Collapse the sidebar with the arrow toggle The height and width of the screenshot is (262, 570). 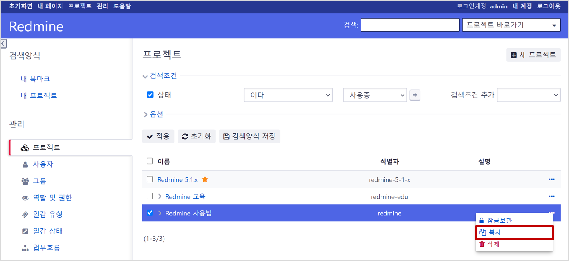tap(3, 43)
